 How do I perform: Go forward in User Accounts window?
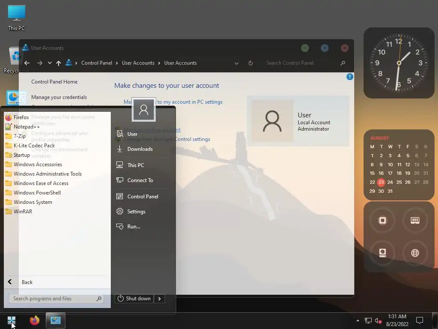click(40, 63)
